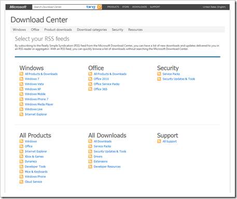Image resolution: width=237 pixels, height=199 pixels.
Task: Click RSS icon beside Extensions
Action: (x=90, y=162)
